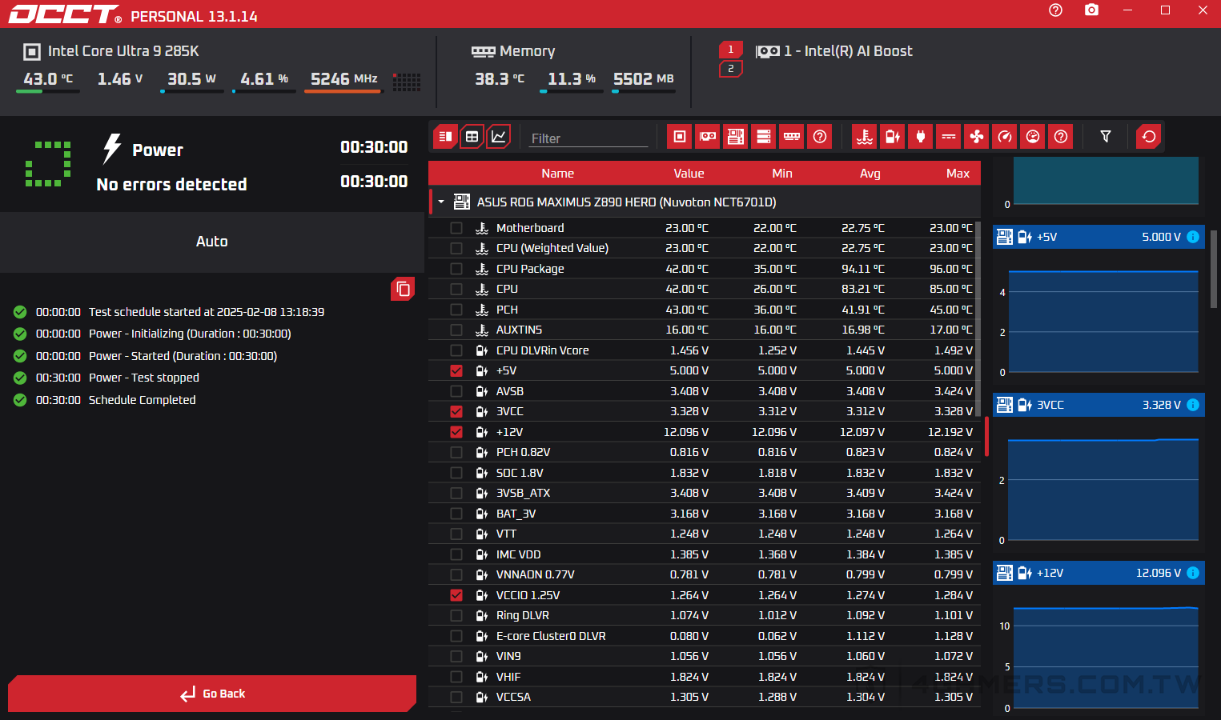
Task: Click the funnel filter icon
Action: (1106, 137)
